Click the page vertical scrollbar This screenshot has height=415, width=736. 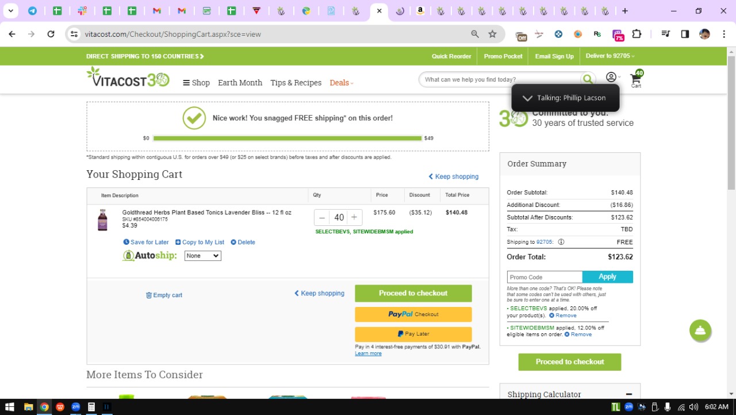coord(731,124)
